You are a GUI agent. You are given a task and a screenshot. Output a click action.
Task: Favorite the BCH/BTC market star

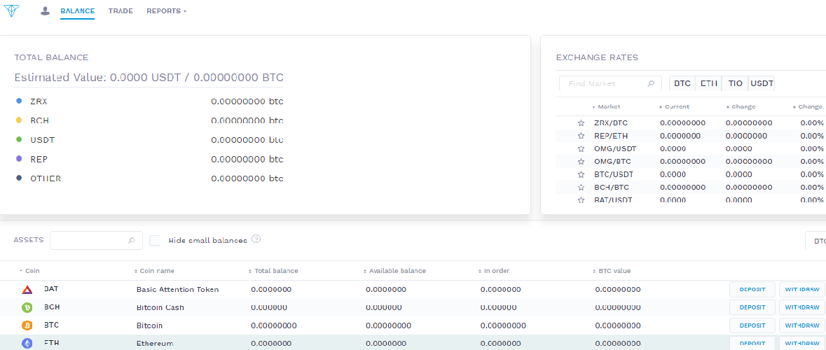click(581, 188)
